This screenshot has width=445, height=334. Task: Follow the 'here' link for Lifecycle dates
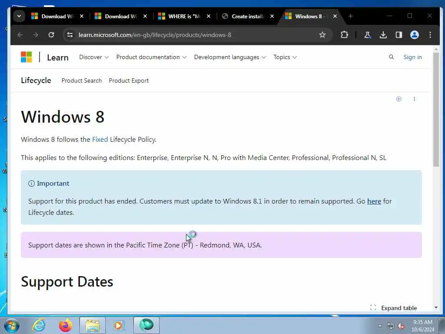point(374,201)
